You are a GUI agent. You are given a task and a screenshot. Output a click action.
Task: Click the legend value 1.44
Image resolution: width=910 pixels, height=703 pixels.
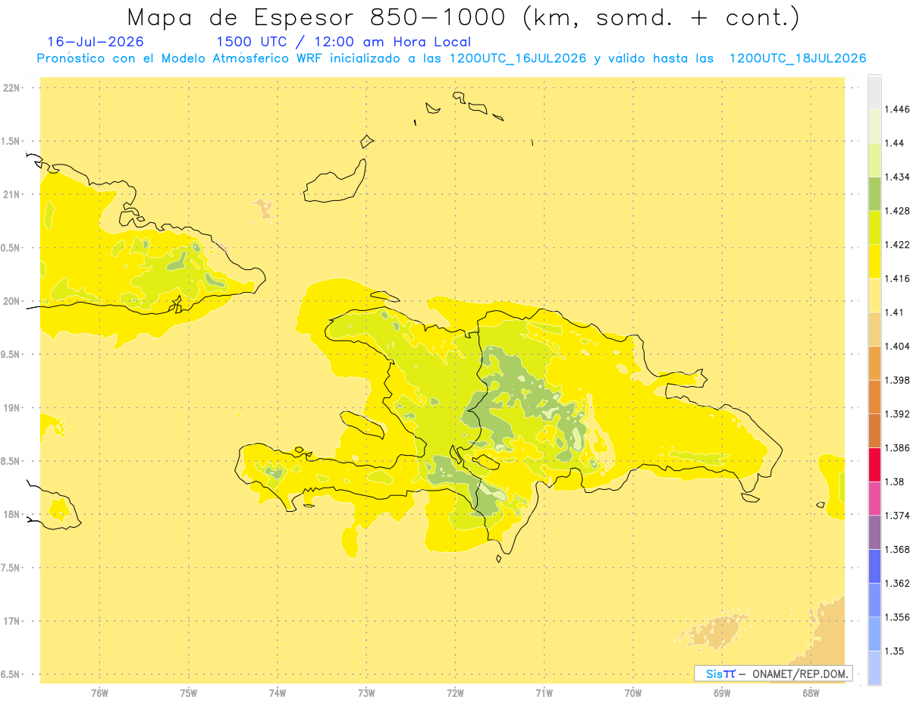click(894, 143)
